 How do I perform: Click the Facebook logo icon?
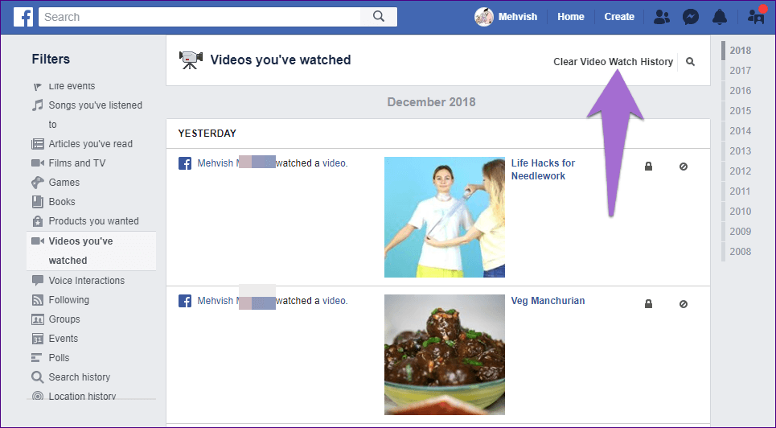(x=23, y=17)
